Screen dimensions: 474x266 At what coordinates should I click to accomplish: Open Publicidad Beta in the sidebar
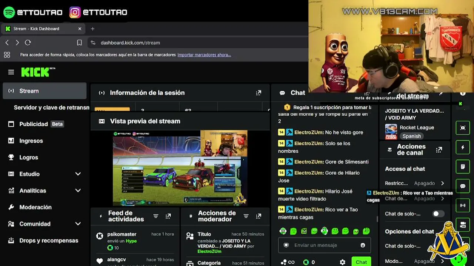point(44,124)
